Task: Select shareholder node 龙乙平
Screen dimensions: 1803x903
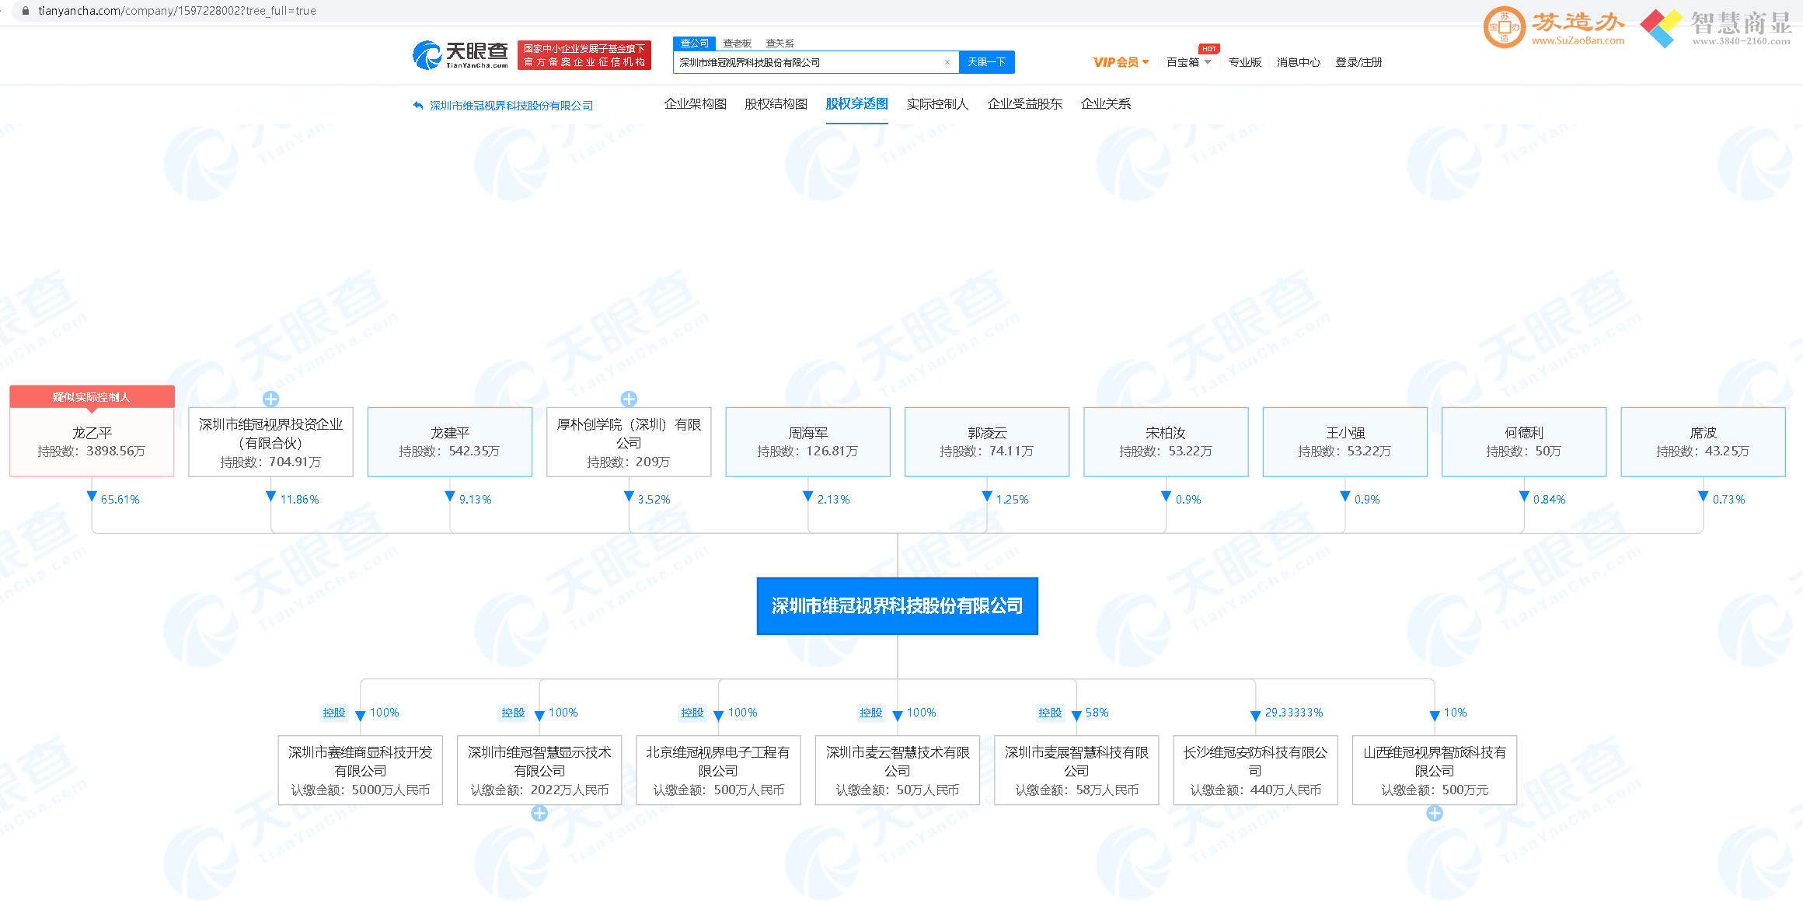Action: click(x=92, y=441)
